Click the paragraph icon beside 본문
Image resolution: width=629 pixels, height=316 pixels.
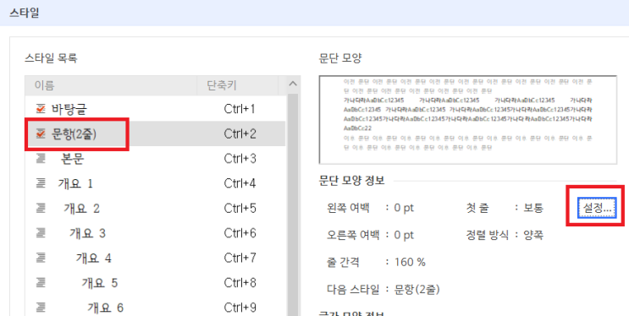tap(41, 159)
